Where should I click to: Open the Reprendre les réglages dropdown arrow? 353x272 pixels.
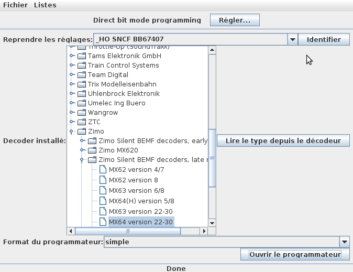pos(292,39)
